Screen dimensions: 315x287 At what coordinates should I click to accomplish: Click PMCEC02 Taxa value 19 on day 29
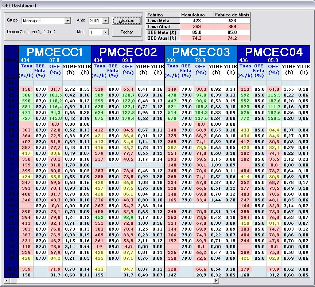[x=99, y=247]
